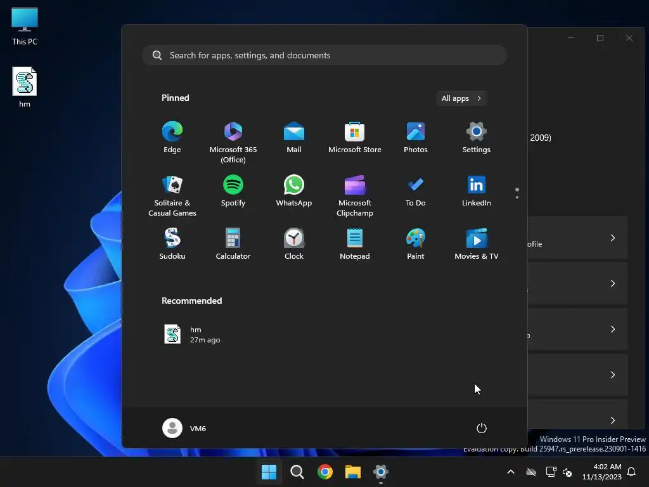
Task: Show hidden system tray icons
Action: tap(511, 472)
